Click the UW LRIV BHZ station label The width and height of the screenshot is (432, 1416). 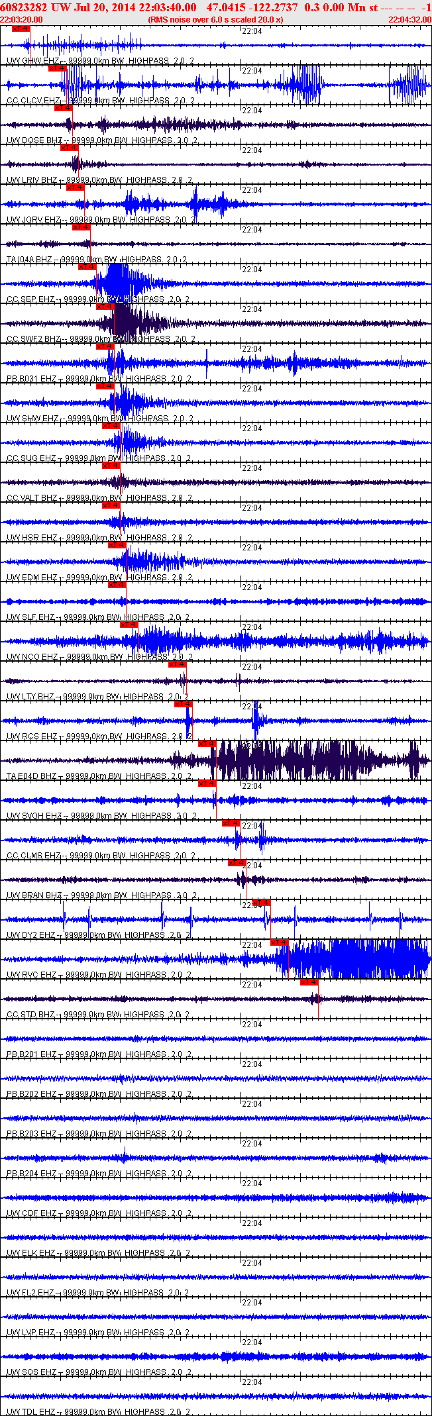[x=32, y=180]
